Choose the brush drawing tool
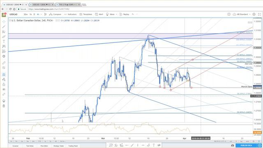The height and width of the screenshot is (148, 263). coord(4,37)
